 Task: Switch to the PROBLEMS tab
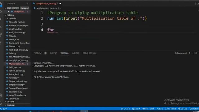[x=38, y=53]
